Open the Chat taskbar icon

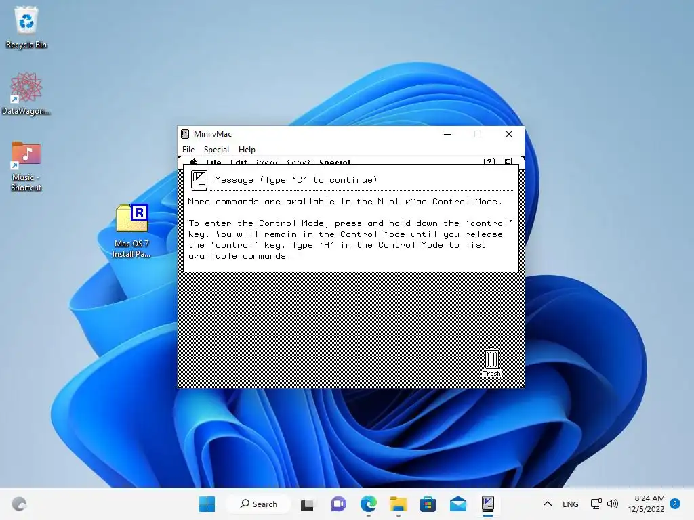coord(338,504)
